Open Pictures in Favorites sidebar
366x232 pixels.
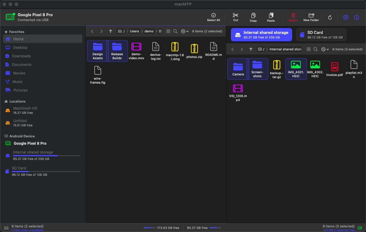click(x=43, y=90)
